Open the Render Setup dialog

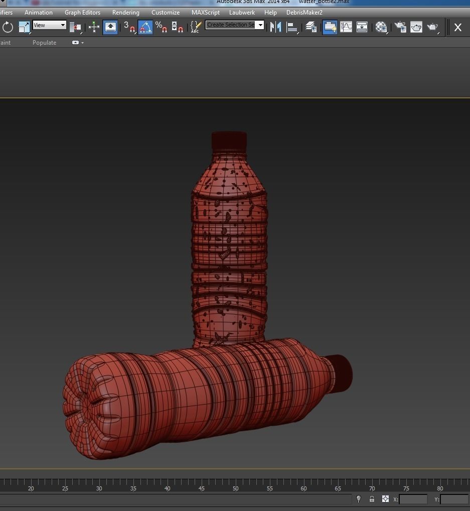tap(400, 27)
